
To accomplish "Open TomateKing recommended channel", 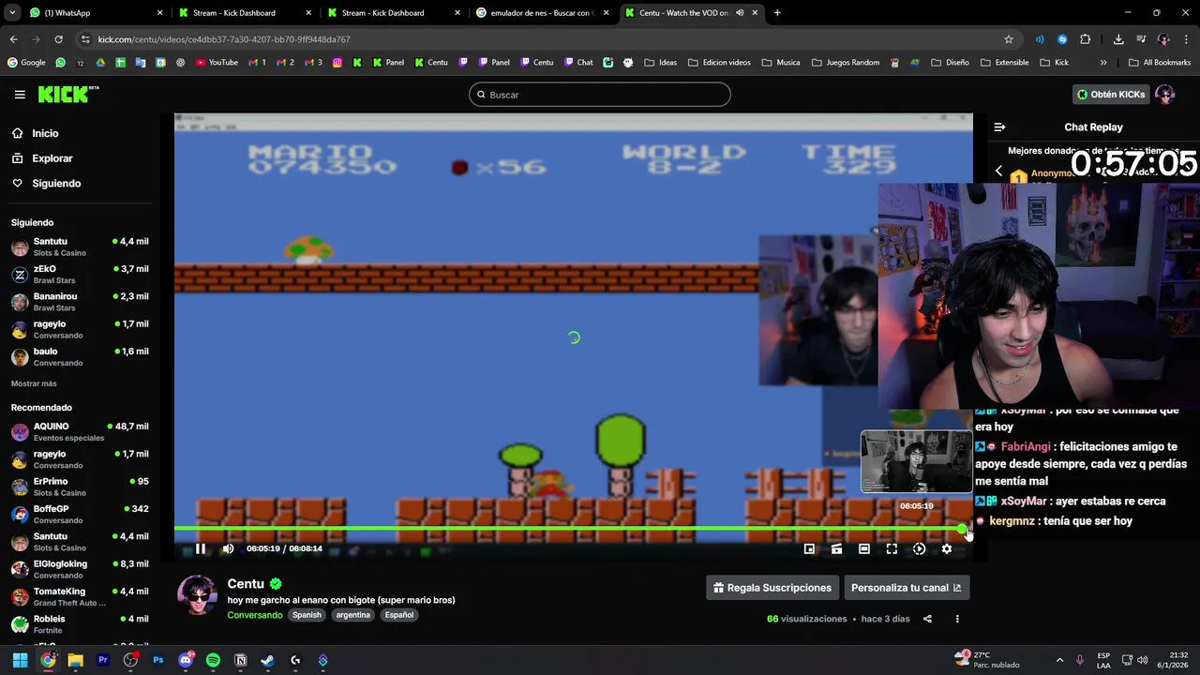I will [80, 597].
